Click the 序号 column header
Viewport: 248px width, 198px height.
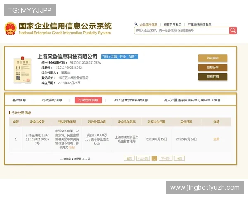[16, 122]
